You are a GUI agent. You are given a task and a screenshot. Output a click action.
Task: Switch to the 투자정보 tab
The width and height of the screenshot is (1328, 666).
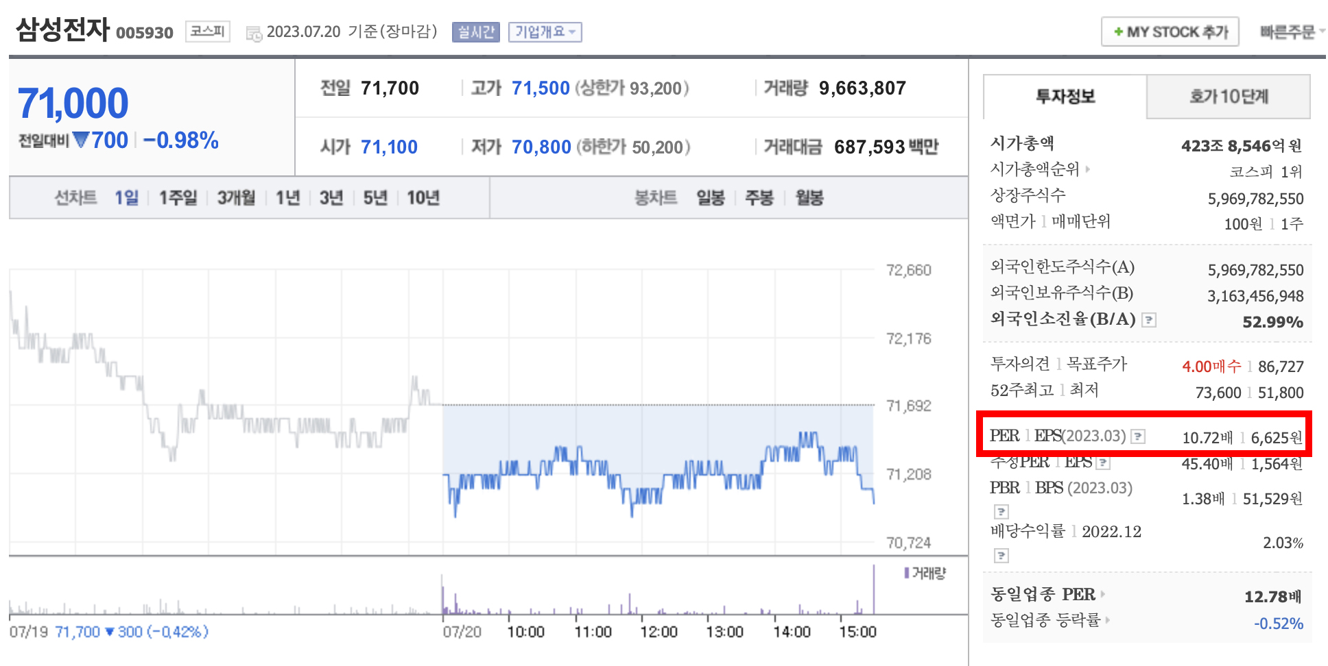tap(1065, 97)
